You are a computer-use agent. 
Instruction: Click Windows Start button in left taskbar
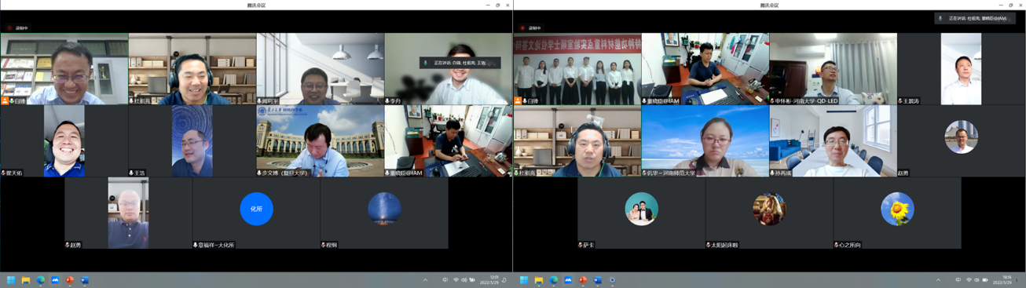coord(11,280)
